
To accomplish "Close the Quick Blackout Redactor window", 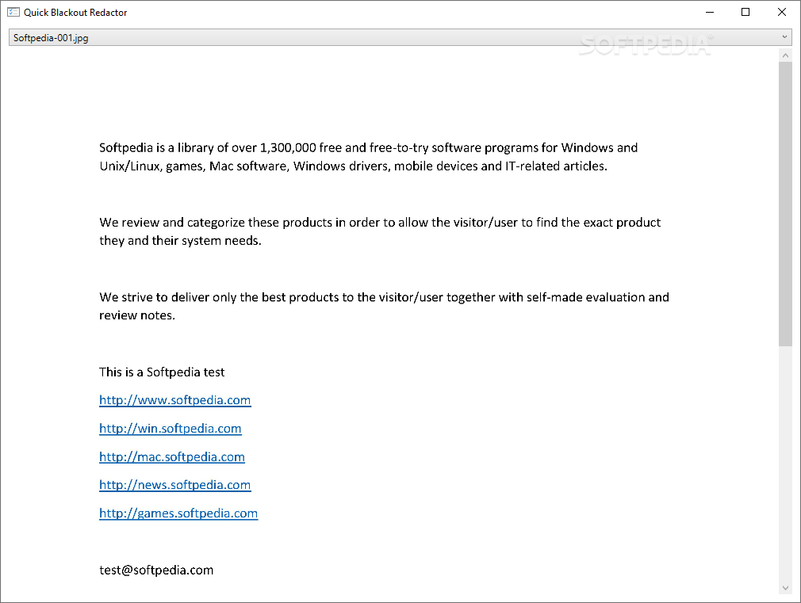I will 782,12.
